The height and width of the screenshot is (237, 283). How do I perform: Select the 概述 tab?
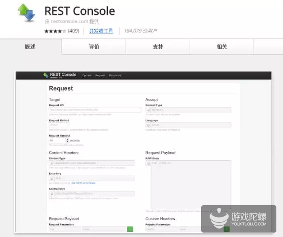coord(30,47)
